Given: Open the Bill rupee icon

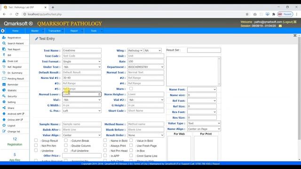Looking at the screenshot, I should coord(4,55).
